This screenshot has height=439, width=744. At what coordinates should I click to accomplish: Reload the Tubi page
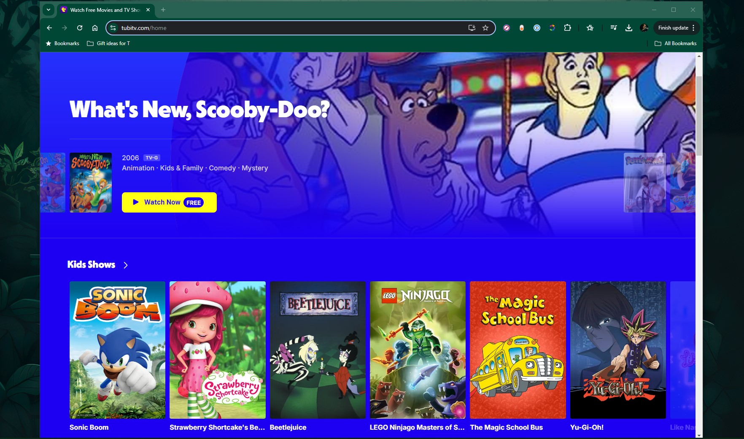(80, 28)
